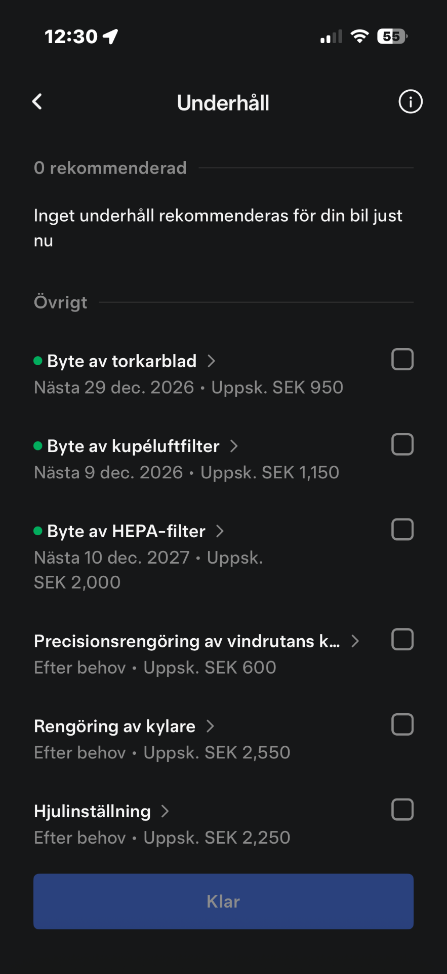Tap the battery indicator in status bar
447x974 pixels.
pos(392,37)
